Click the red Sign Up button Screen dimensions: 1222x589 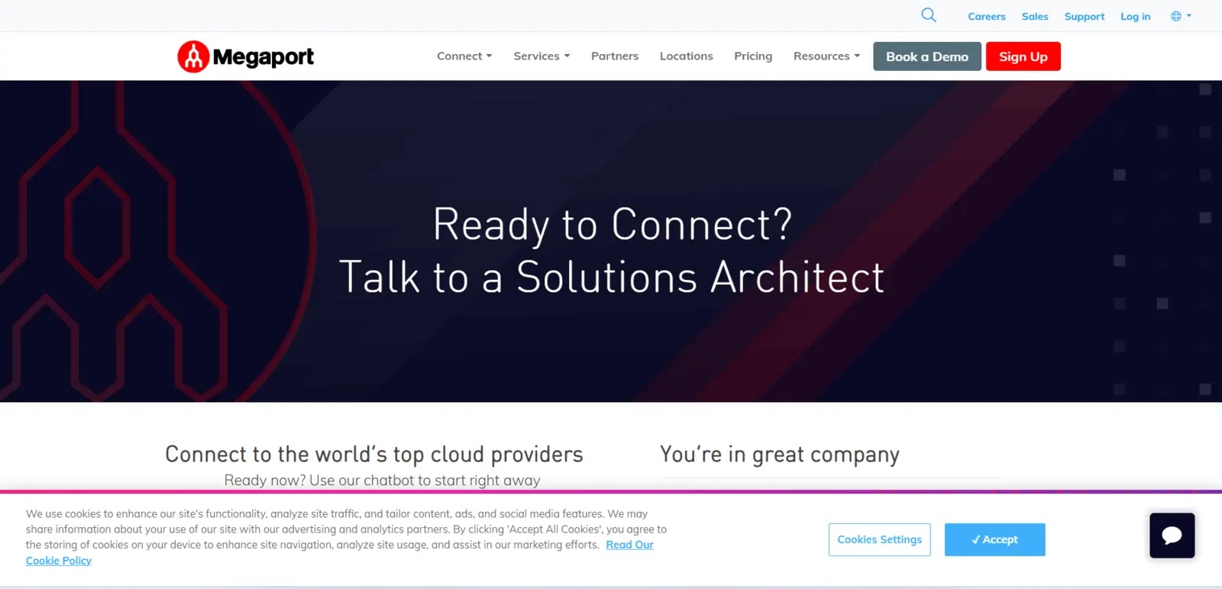pos(1023,56)
